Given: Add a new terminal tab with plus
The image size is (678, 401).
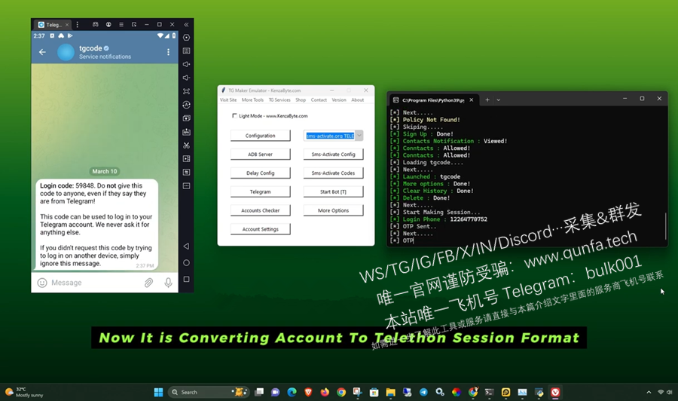Looking at the screenshot, I should 487,100.
